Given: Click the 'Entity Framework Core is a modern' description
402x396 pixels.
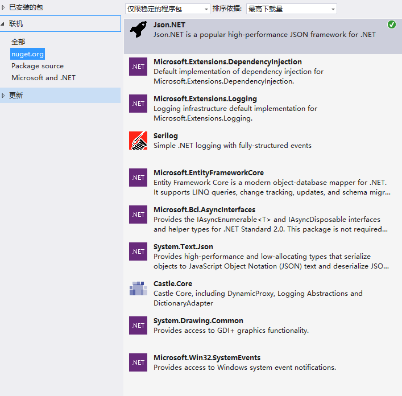Looking at the screenshot, I should [x=272, y=187].
